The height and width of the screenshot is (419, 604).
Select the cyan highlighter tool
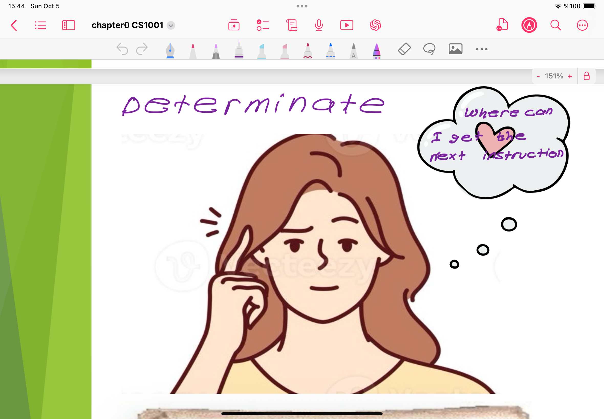click(262, 51)
